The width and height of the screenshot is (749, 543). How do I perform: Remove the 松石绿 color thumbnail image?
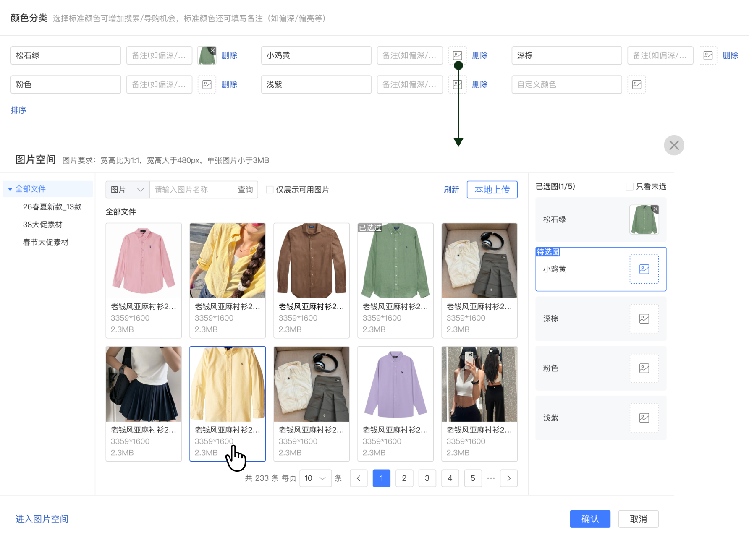(x=213, y=50)
